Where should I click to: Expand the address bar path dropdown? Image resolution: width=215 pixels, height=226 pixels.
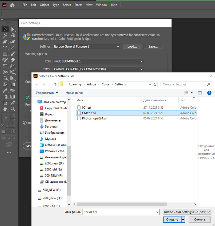[150, 84]
